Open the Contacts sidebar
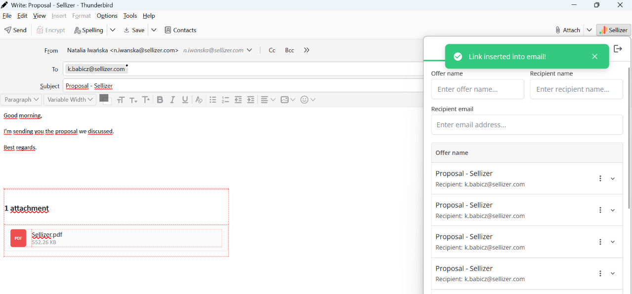 pos(180,30)
